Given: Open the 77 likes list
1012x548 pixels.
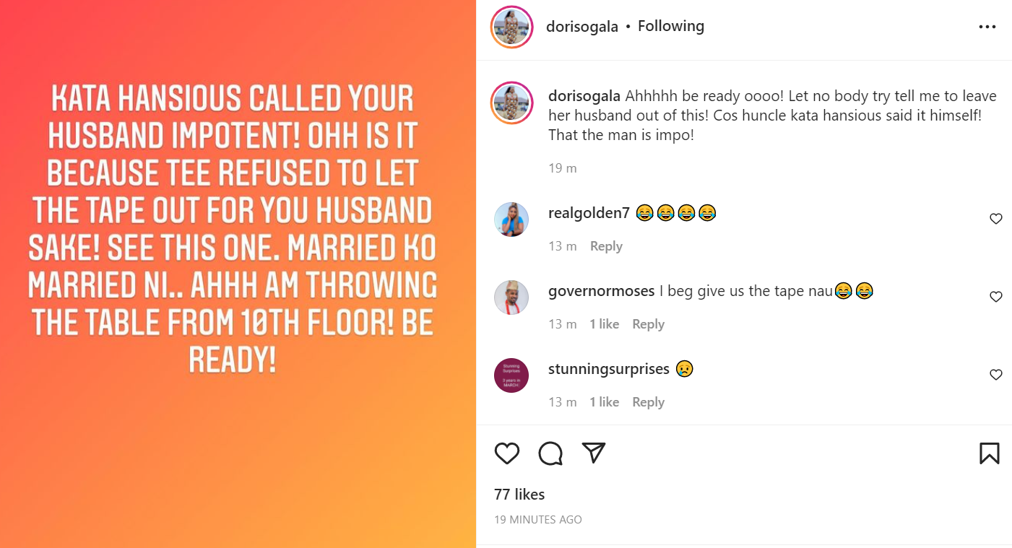Looking at the screenshot, I should 519,495.
